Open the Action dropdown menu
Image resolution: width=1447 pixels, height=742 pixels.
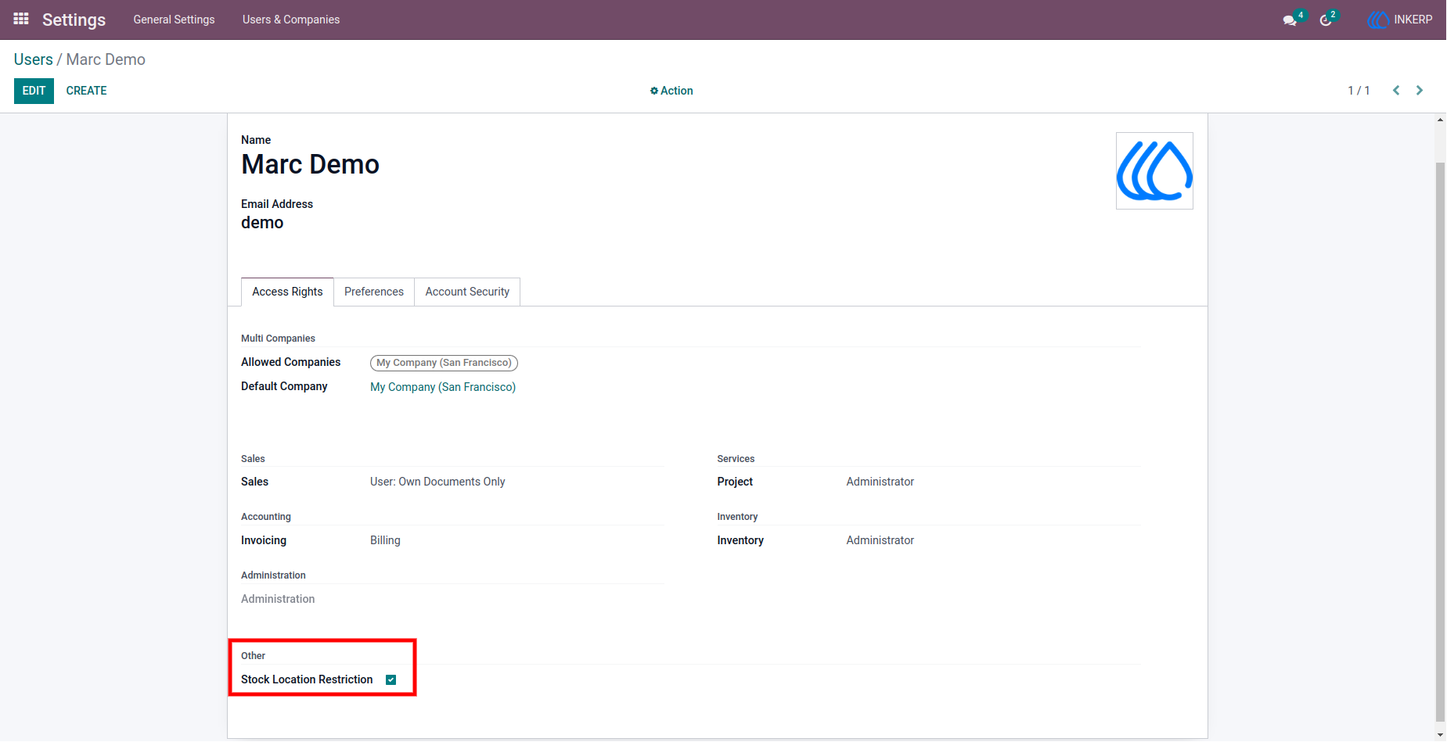click(671, 91)
